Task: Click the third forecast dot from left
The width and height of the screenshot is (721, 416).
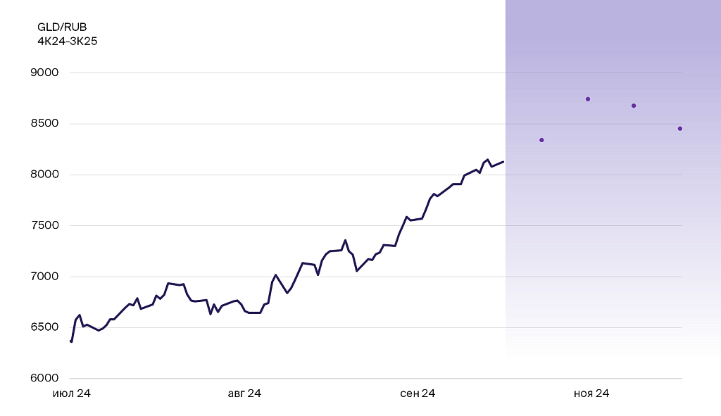Action: tap(634, 106)
